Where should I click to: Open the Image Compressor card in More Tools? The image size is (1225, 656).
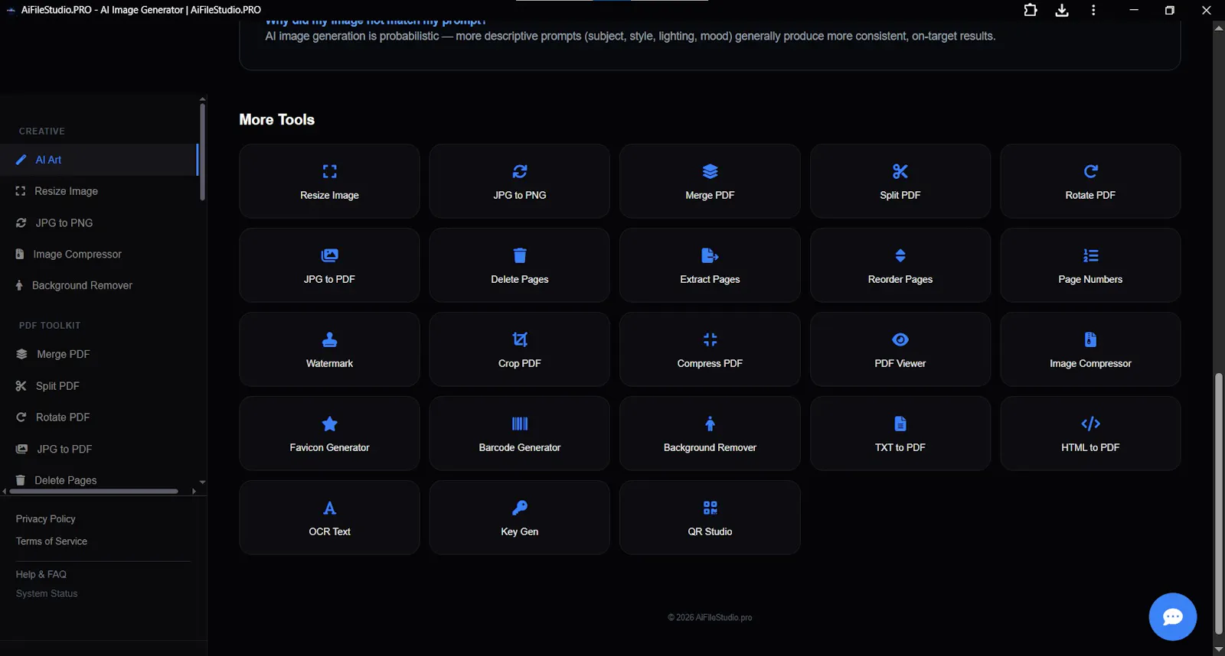coord(1090,349)
